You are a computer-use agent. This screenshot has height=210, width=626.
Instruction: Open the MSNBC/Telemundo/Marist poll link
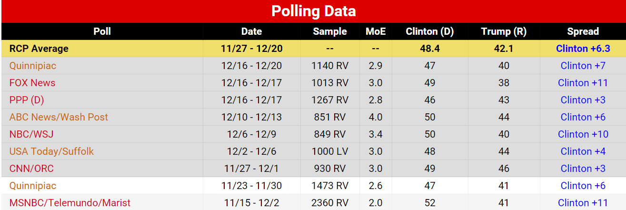click(70, 203)
